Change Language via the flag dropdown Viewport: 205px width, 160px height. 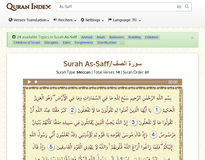tap(124, 20)
